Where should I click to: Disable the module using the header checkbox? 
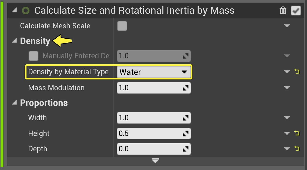coord(296,11)
